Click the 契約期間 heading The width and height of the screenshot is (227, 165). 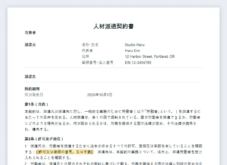[32, 89]
